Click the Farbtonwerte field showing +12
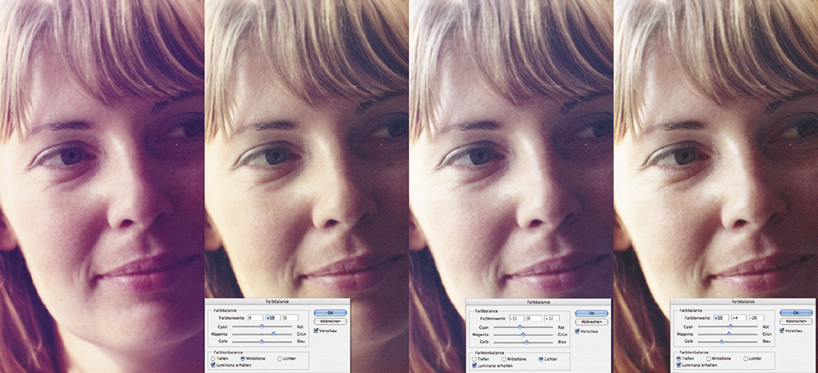818x373 pixels. 552,318
